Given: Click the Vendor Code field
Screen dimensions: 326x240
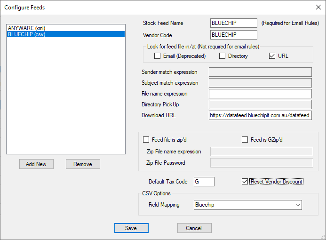Looking at the screenshot, I should (x=234, y=35).
